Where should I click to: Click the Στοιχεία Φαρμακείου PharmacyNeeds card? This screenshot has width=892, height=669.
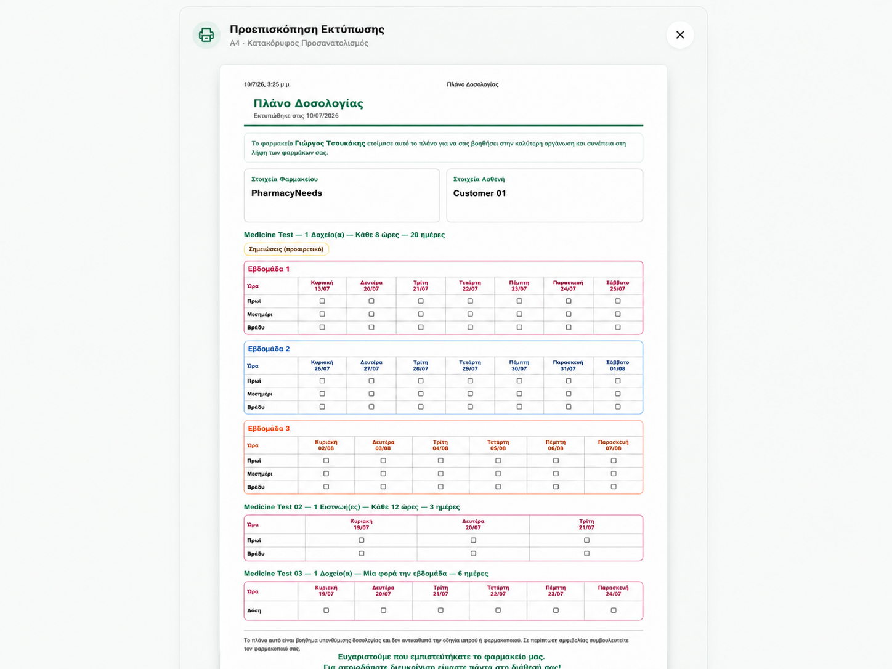[x=342, y=195]
